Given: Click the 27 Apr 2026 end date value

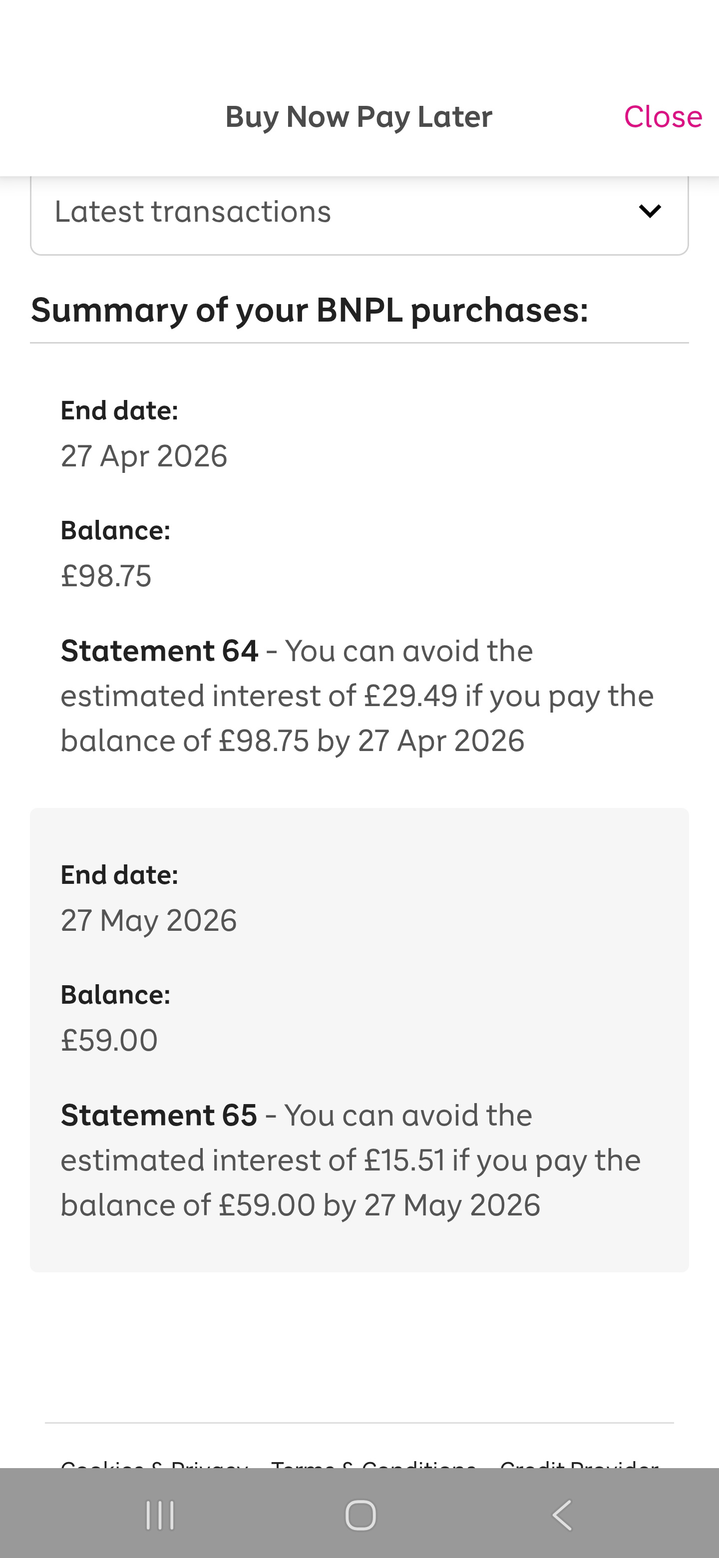Looking at the screenshot, I should click(144, 456).
